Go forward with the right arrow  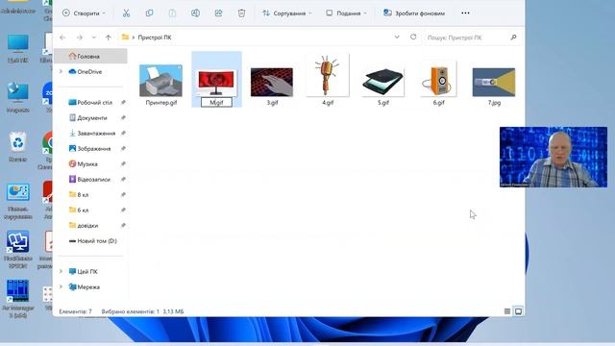click(x=80, y=37)
